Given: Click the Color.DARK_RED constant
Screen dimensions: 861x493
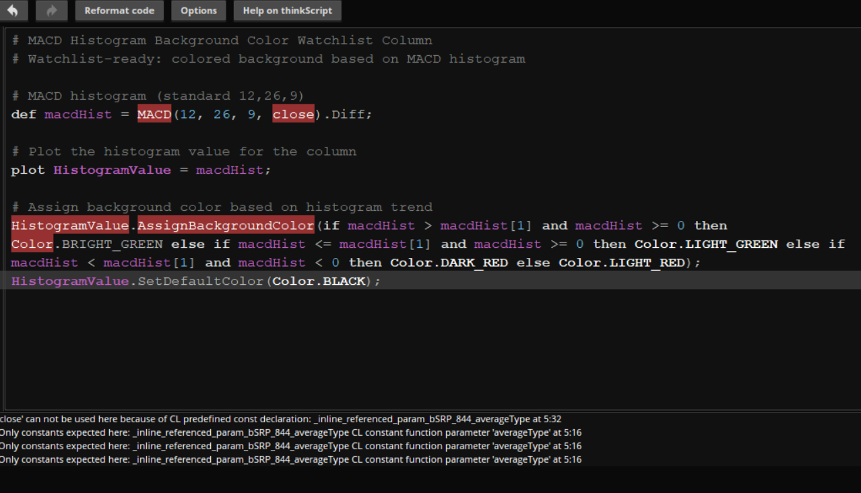Looking at the screenshot, I should [x=449, y=263].
